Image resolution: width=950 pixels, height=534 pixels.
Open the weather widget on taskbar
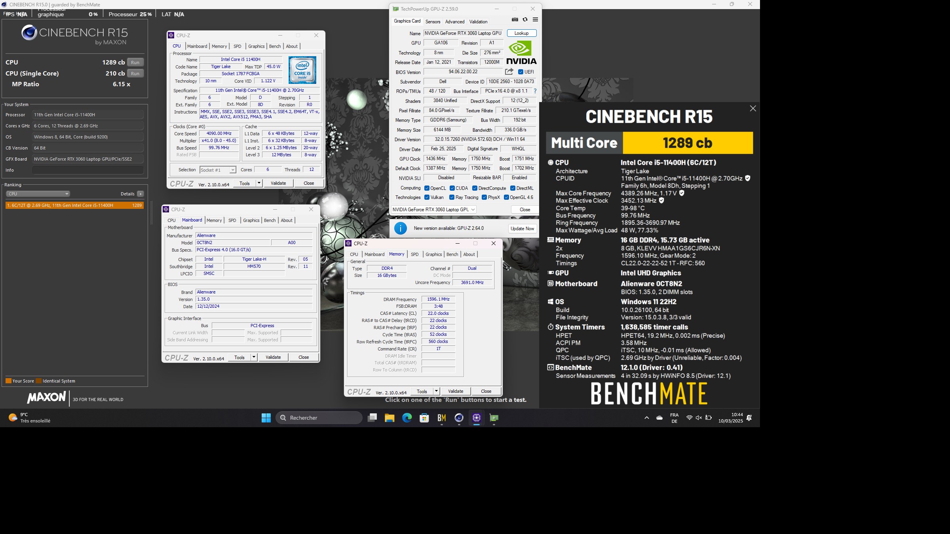[x=29, y=418]
